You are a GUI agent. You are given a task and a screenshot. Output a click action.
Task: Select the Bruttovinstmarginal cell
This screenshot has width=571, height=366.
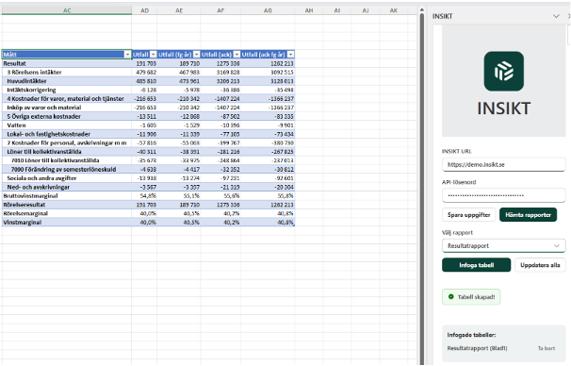click(x=67, y=196)
